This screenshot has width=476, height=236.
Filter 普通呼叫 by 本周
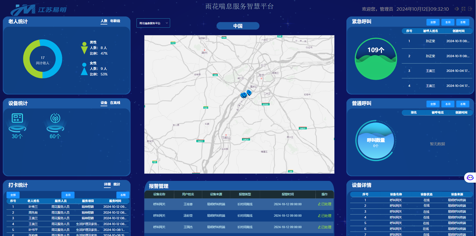pyautogui.click(x=463, y=104)
